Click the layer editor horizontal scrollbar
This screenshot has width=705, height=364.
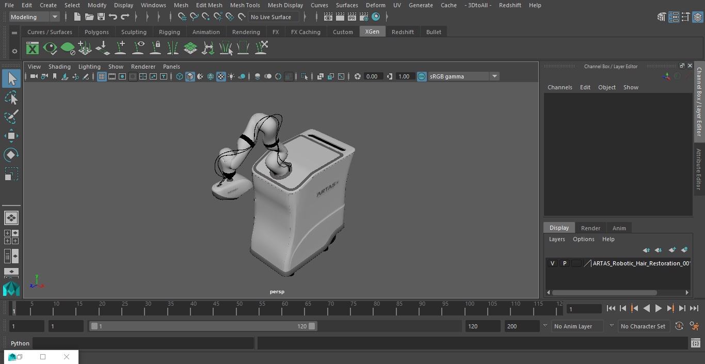604,293
